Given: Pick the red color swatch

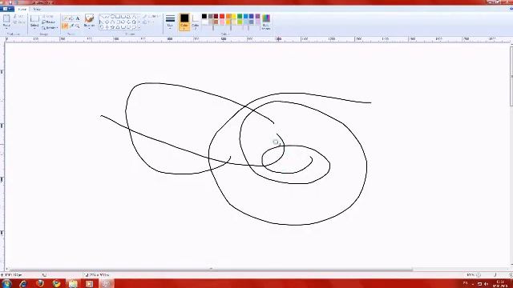Looking at the screenshot, I should pyautogui.click(x=222, y=16).
